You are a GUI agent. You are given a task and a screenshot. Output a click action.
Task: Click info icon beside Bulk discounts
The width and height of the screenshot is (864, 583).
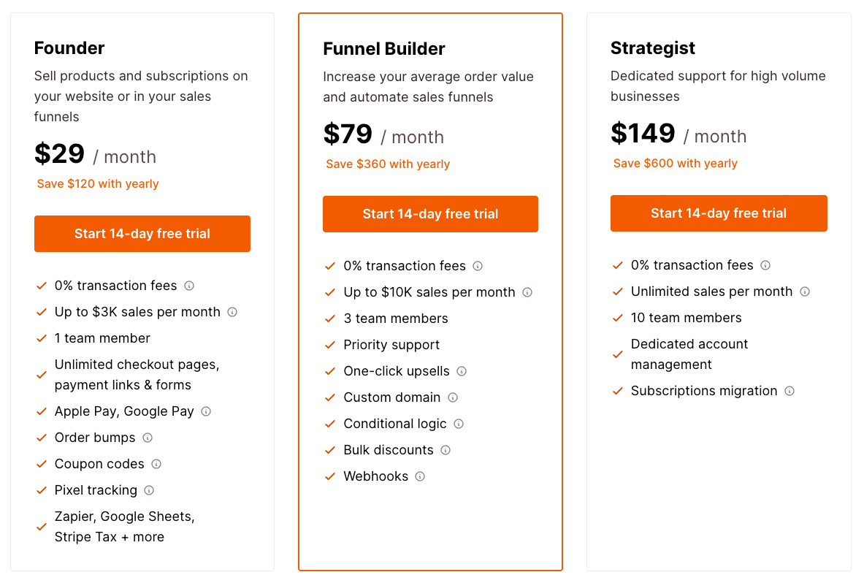point(446,450)
